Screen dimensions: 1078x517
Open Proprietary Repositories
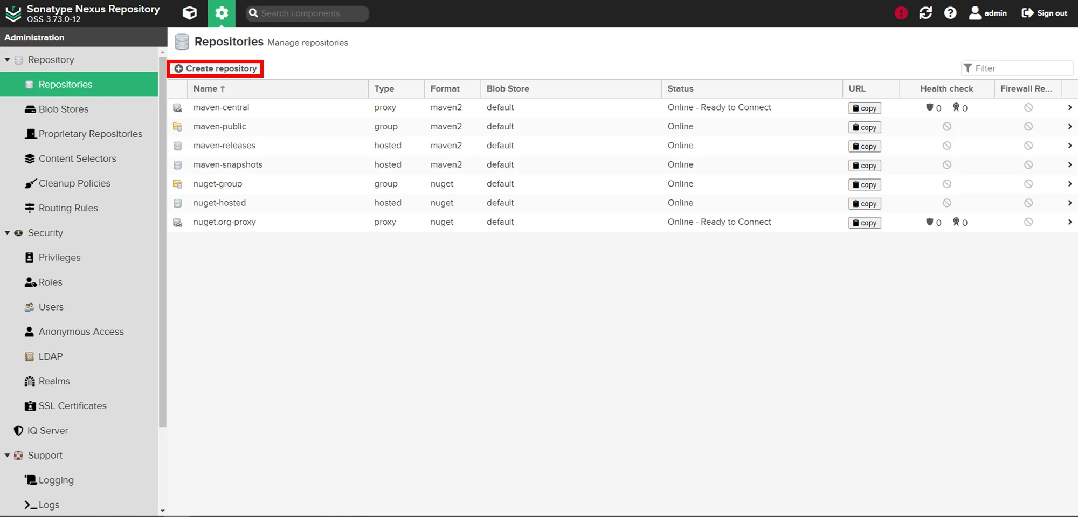point(84,134)
